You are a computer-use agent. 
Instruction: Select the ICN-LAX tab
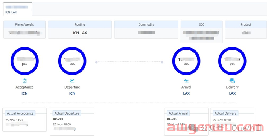coord(18,9)
